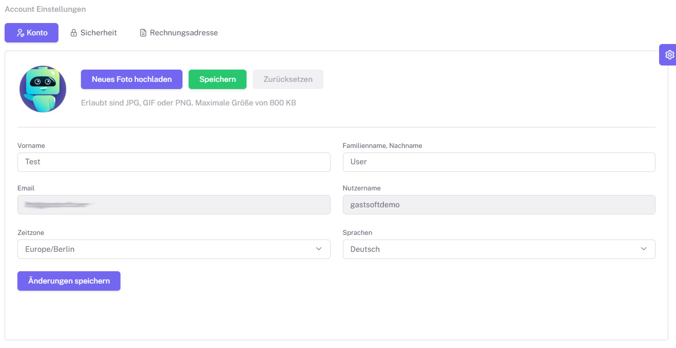Screen dimensions: 676x348
Task: Open the settings gear panel on right edge
Action: click(668, 55)
